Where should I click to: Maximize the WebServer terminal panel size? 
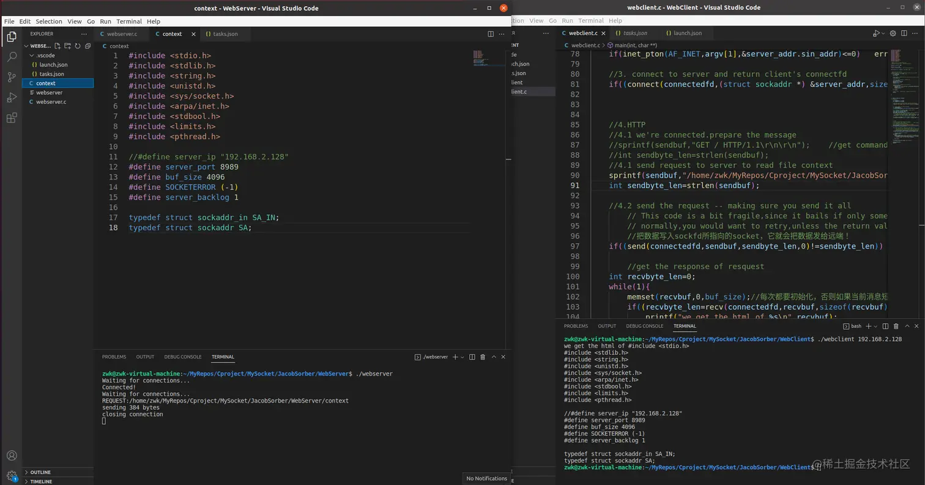[492, 357]
